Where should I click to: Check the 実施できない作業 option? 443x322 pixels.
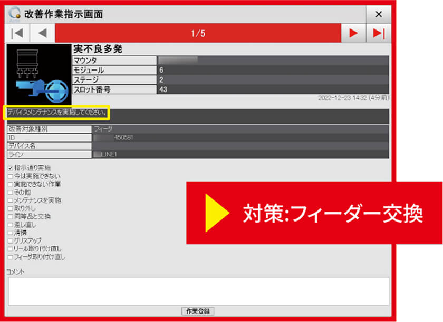11,184
